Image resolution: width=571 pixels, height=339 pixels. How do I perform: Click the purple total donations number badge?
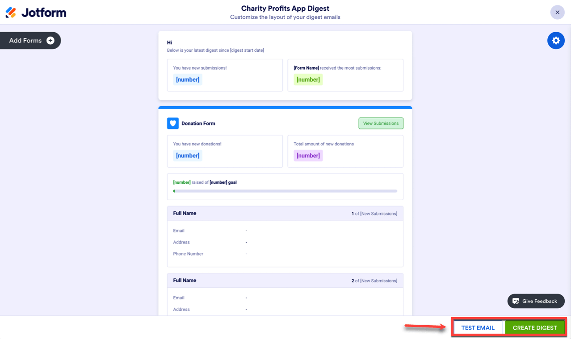coord(308,156)
